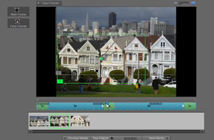Image resolution: width=214 pixels, height=140 pixels.
Task: Open the first filmstrip thumbnail with skyline
Action: tap(39, 121)
